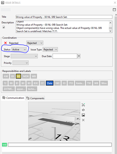Screen dimensions: 117x154
Task: Close the Issue Details panel
Action: click(x=115, y=3)
